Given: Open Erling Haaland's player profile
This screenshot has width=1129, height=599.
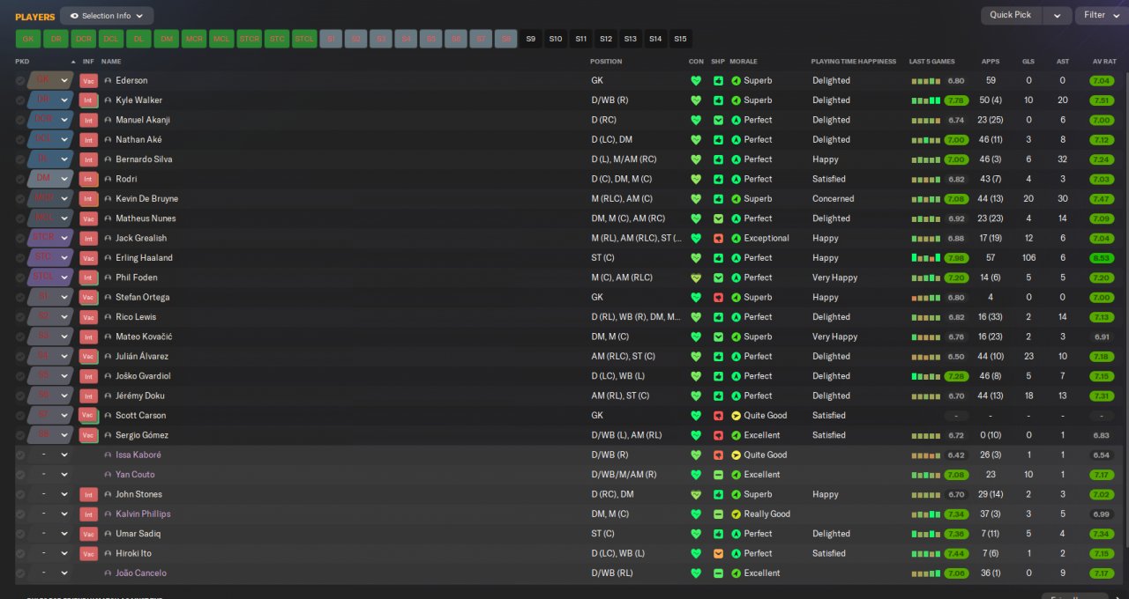Looking at the screenshot, I should point(144,258).
